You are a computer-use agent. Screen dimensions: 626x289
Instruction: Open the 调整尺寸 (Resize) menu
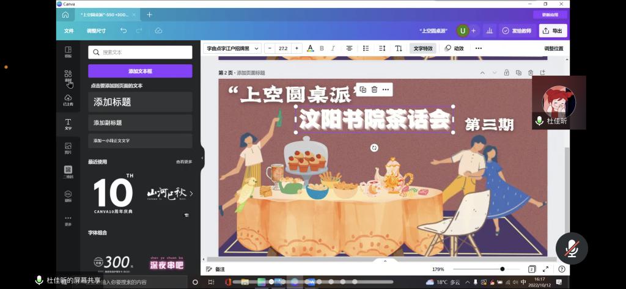(x=96, y=31)
